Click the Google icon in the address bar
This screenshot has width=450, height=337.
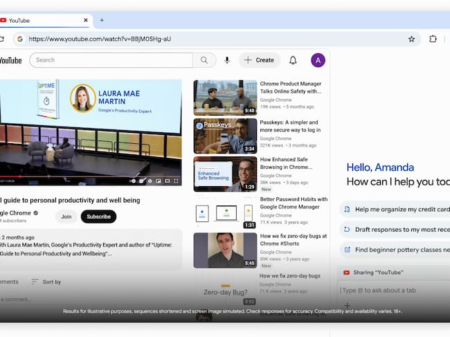[20, 39]
